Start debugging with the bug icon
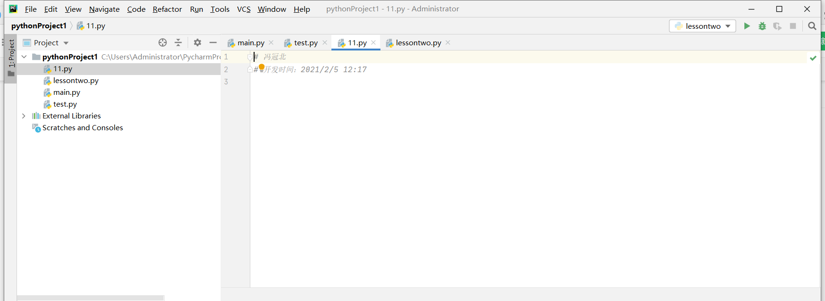The height and width of the screenshot is (301, 825). [x=762, y=26]
